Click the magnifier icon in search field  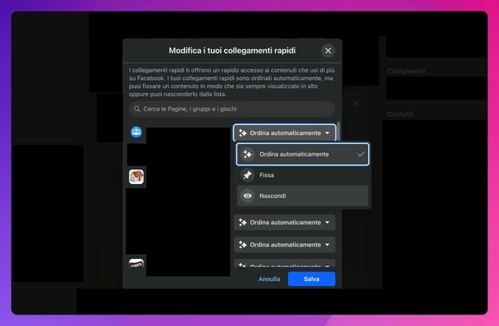click(137, 109)
